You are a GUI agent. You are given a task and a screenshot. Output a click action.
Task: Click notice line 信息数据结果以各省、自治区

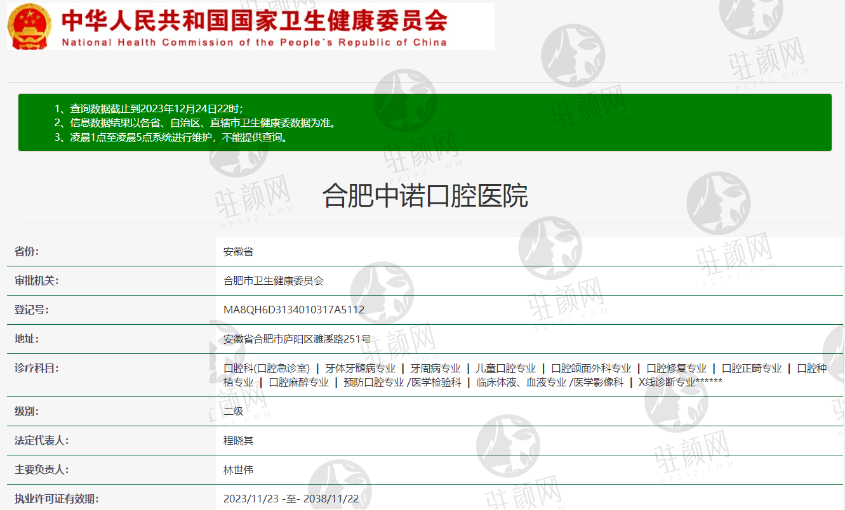coord(195,123)
